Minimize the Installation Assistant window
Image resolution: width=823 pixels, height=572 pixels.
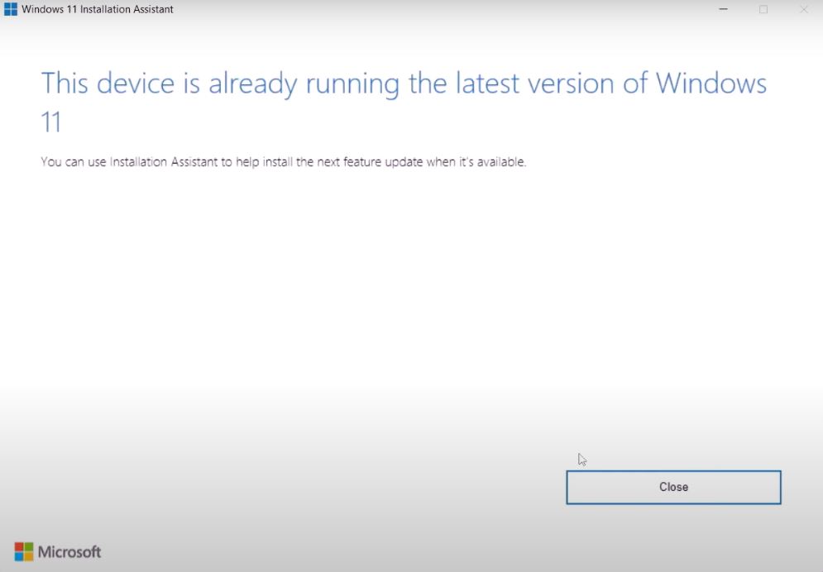pyautogui.click(x=724, y=10)
